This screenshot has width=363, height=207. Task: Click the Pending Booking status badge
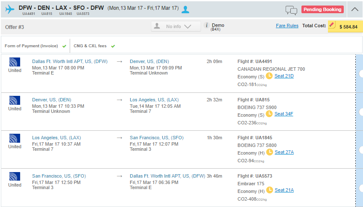click(x=322, y=9)
